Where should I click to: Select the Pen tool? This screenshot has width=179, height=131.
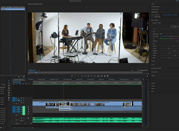[x=9, y=93]
